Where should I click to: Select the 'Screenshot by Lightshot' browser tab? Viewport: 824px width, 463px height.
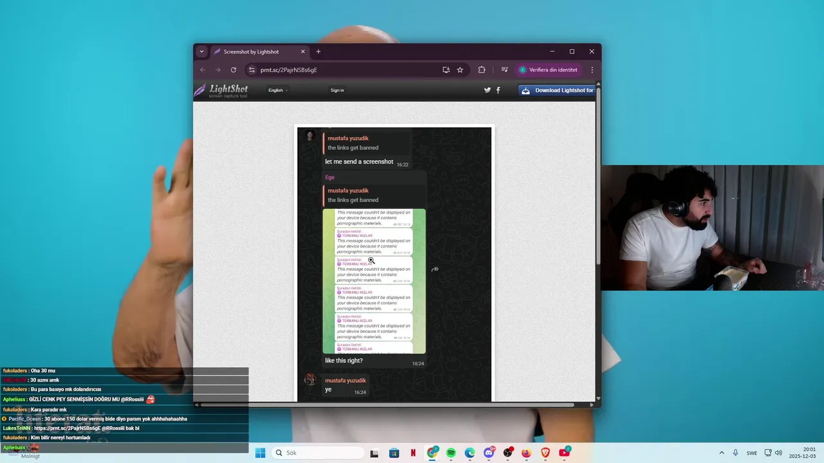pos(259,51)
